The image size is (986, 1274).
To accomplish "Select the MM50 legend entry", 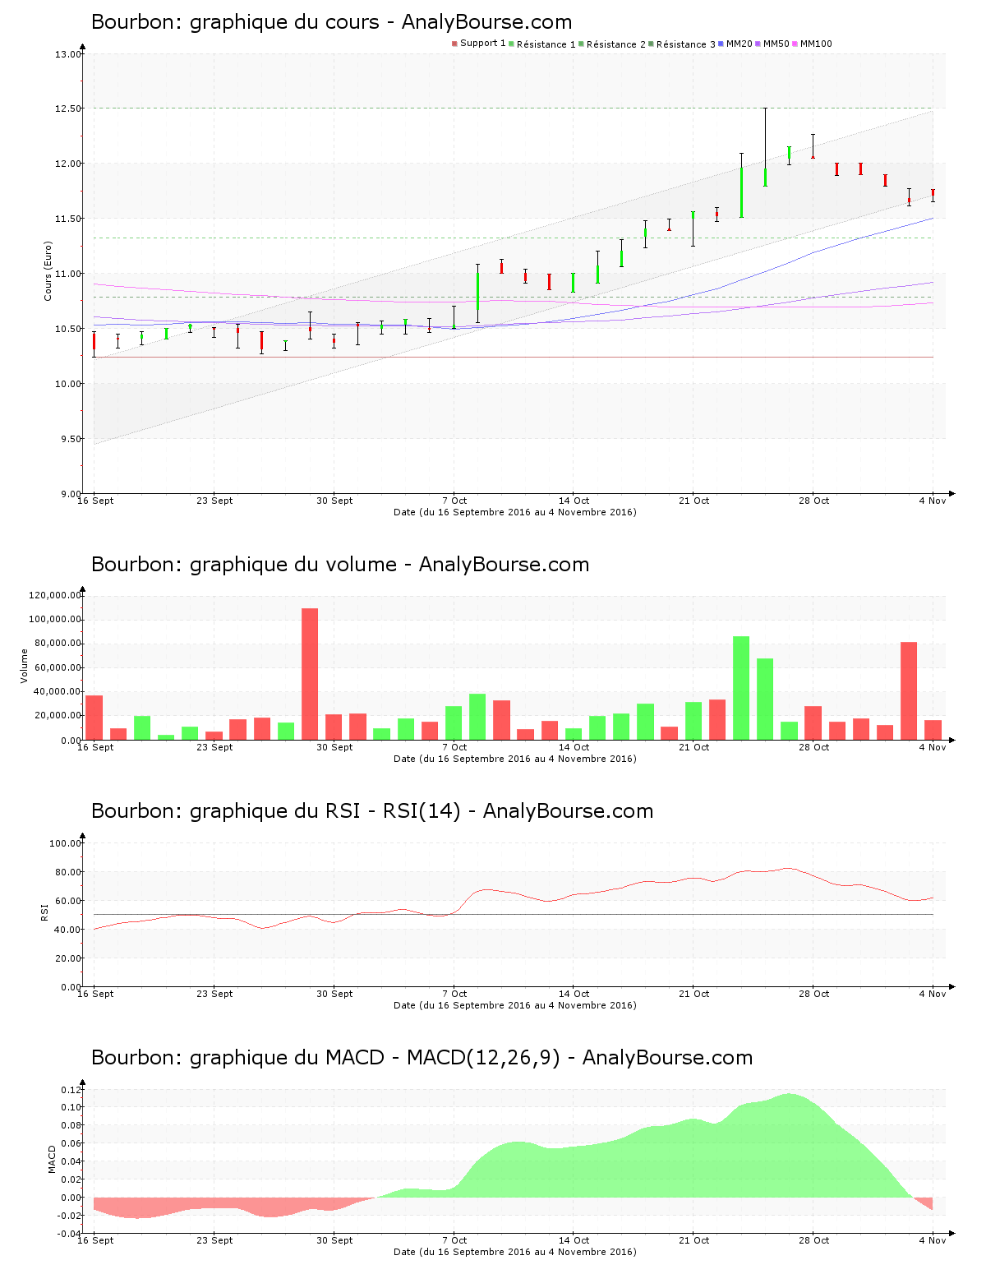I will pos(772,44).
